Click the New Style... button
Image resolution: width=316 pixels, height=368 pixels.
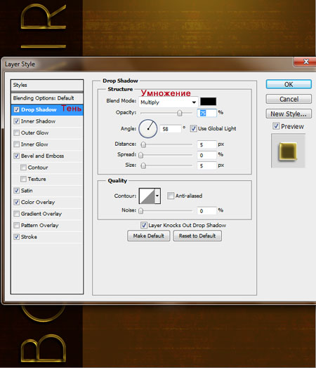pyautogui.click(x=289, y=114)
